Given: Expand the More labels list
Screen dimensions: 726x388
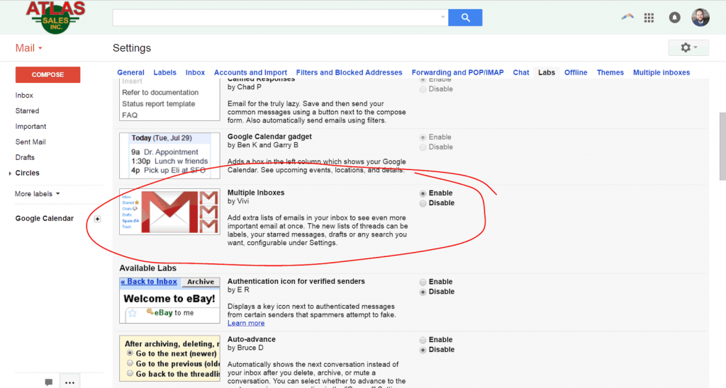Looking at the screenshot, I should pos(38,194).
